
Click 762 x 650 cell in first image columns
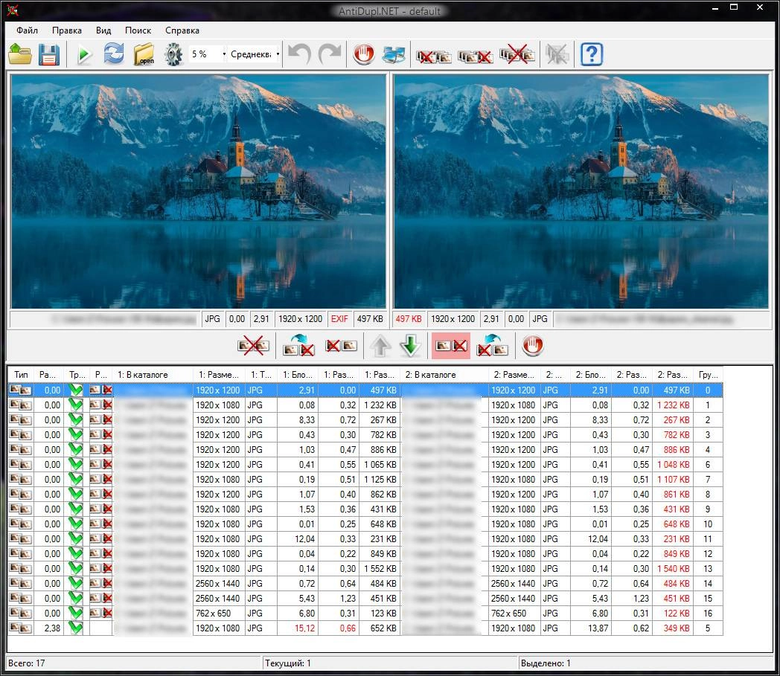pyautogui.click(x=219, y=614)
